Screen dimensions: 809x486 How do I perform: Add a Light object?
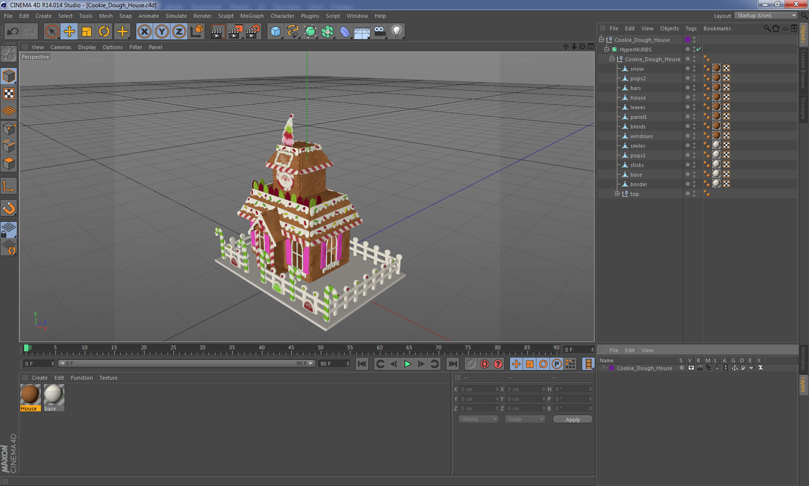click(397, 32)
